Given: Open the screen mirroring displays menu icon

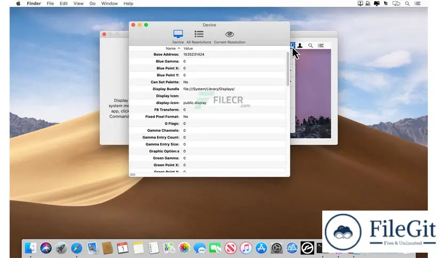Looking at the screenshot, I should [396, 3].
